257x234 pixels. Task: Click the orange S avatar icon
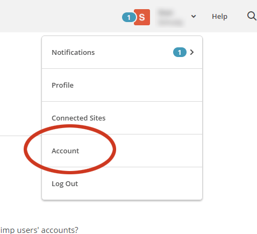[142, 17]
